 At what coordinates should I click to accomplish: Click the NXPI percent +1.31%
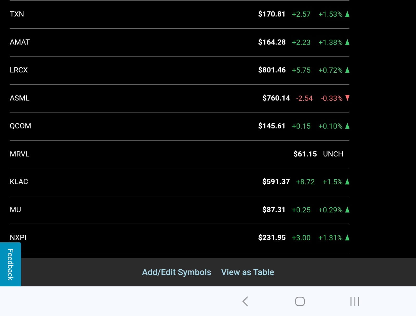pyautogui.click(x=331, y=238)
